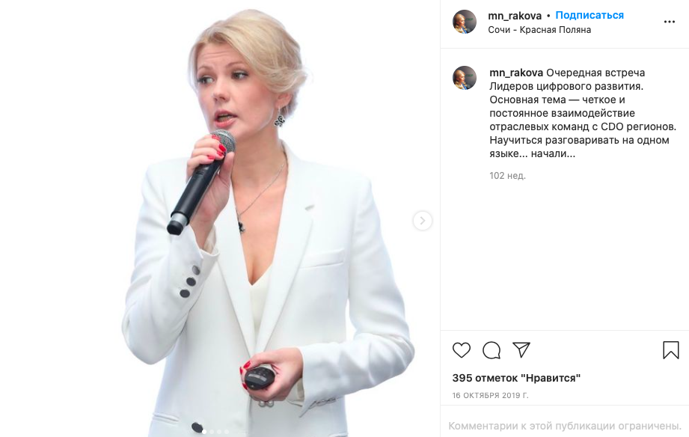689x437 pixels.
Task: Open the mn_rakova username in the caption
Action: click(516, 73)
